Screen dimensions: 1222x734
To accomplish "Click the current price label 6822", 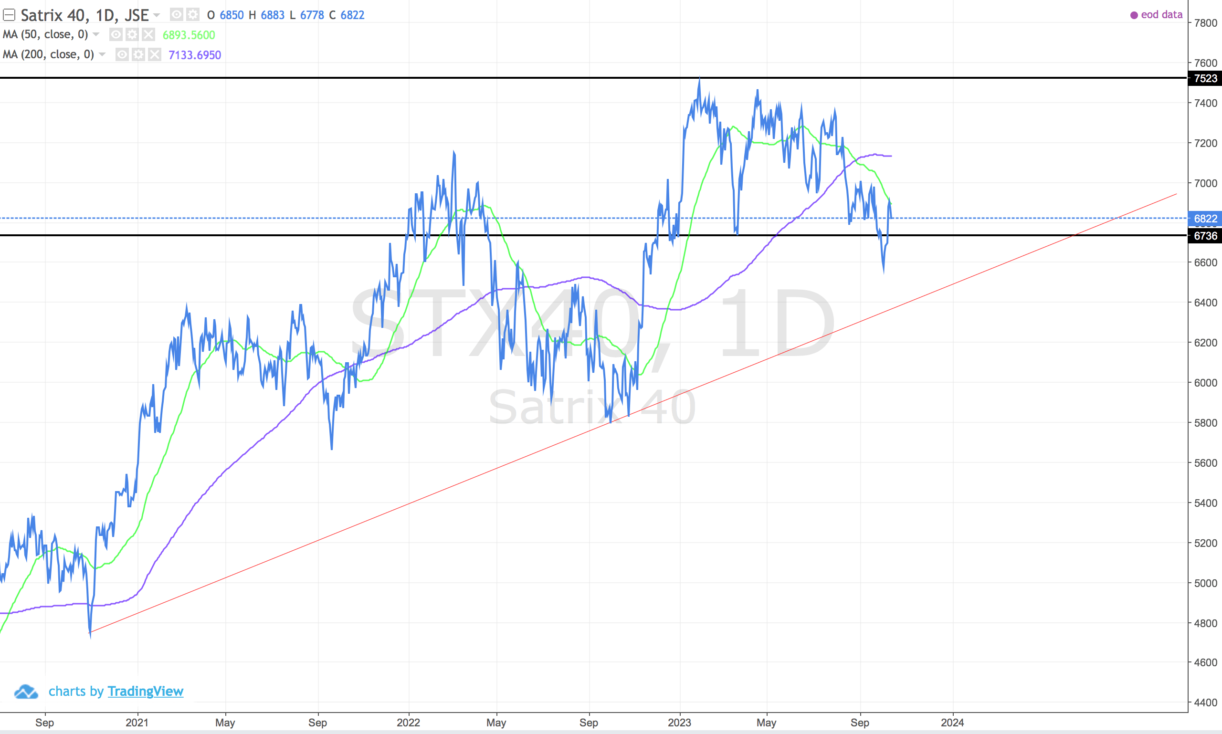I will 1205,219.
